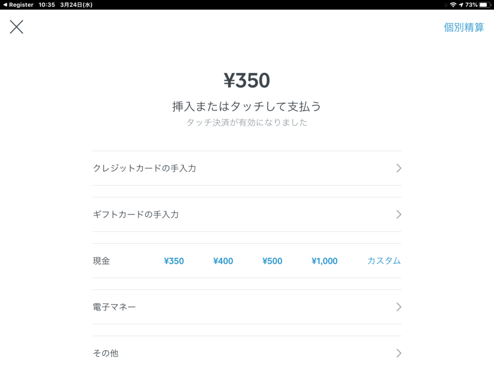Viewport: 494px width, 370px height.
Task: Select ¥1,000 cash amount
Action: 324,261
